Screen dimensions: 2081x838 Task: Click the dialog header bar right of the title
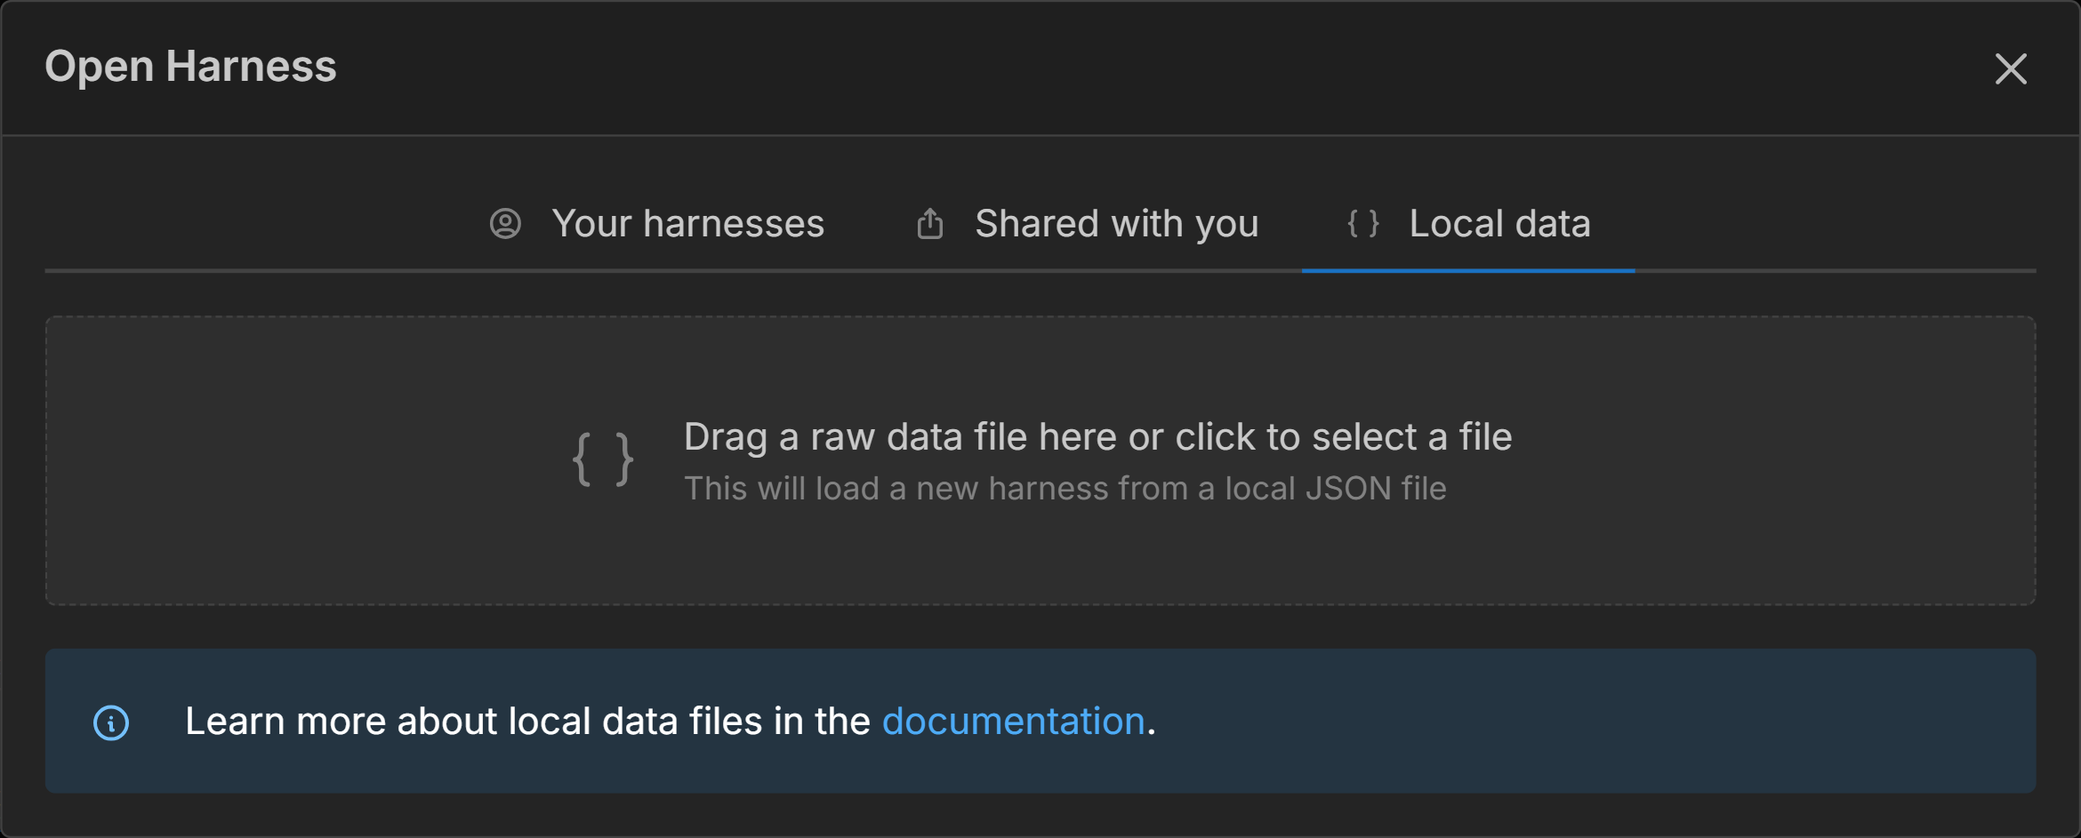[1067, 68]
